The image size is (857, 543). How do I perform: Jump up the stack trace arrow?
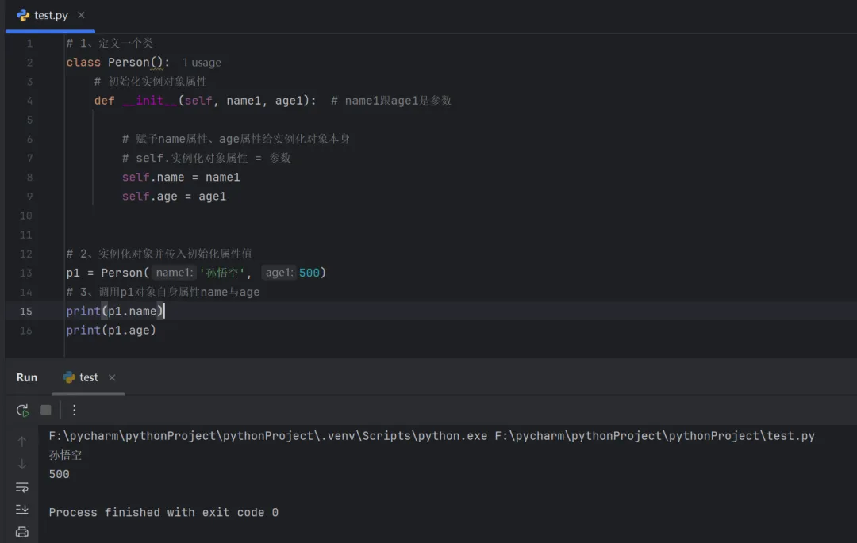[x=22, y=442]
